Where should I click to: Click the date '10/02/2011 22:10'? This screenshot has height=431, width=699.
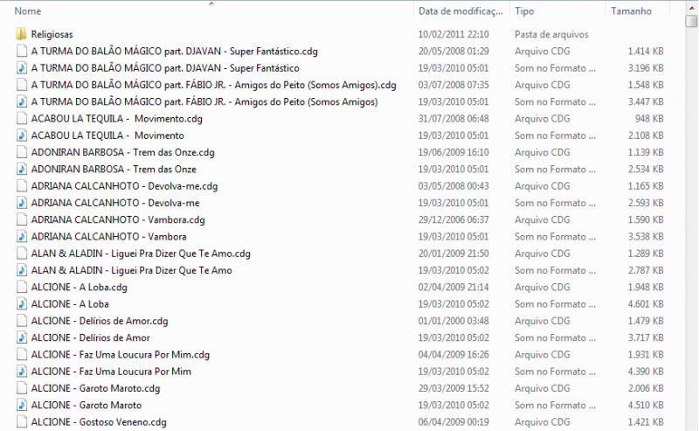pos(453,34)
